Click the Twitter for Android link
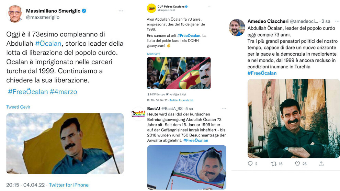 [181, 100]
